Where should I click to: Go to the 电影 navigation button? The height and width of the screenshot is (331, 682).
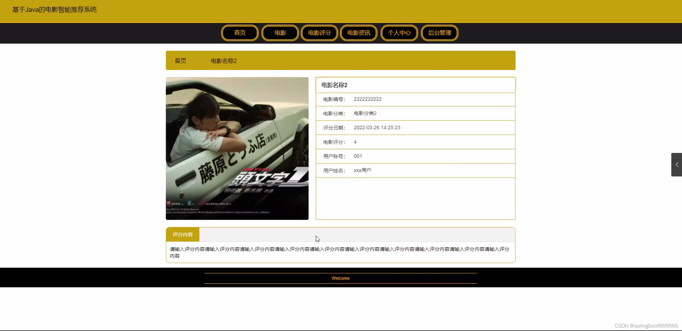[x=280, y=33]
